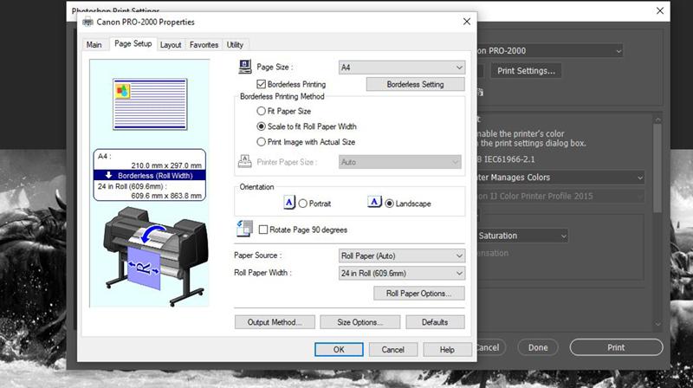Viewport: 693px width, 388px height.
Task: Click Cancel in Canon Properties dialog
Action: point(393,350)
